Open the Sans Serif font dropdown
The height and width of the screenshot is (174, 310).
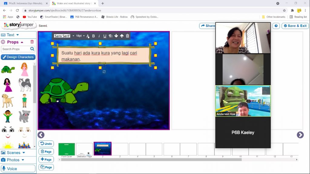tap(64, 36)
